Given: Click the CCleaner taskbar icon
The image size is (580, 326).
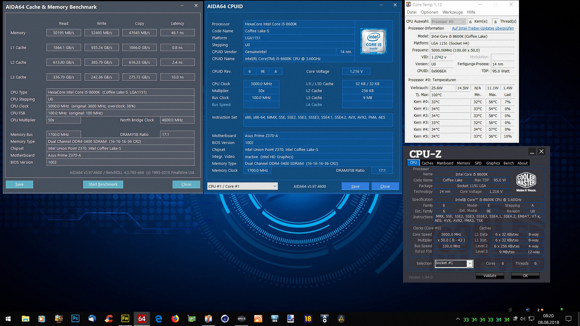Looking at the screenshot, I should tap(108, 319).
